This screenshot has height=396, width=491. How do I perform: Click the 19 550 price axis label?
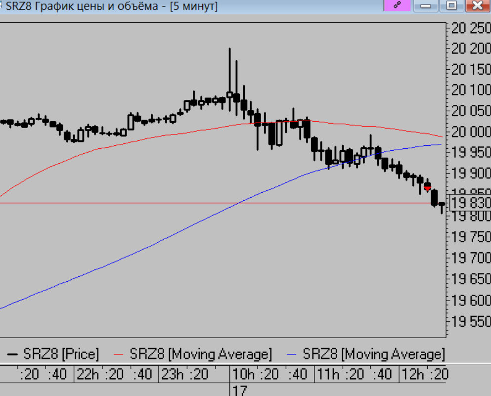point(471,321)
